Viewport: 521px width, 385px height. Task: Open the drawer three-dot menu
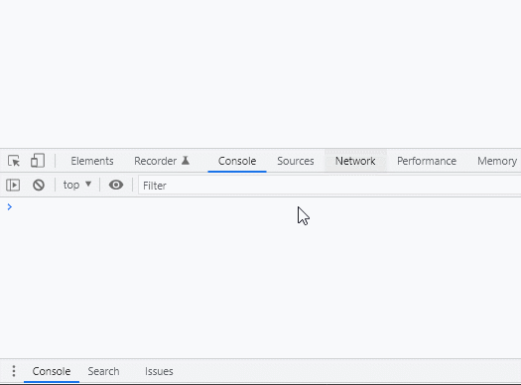tap(14, 371)
